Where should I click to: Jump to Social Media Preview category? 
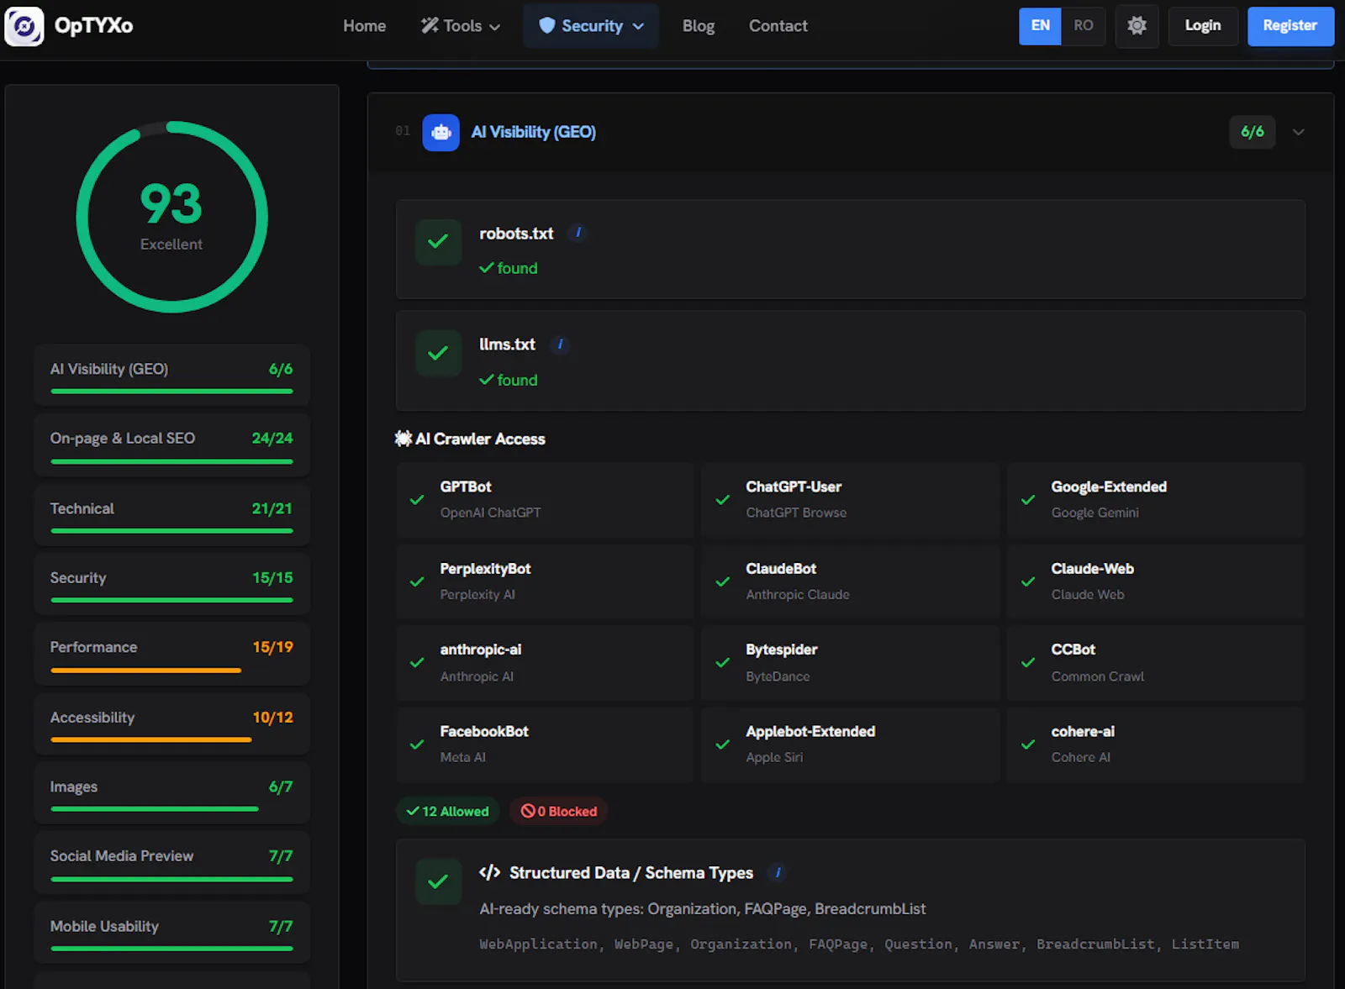(x=171, y=863)
